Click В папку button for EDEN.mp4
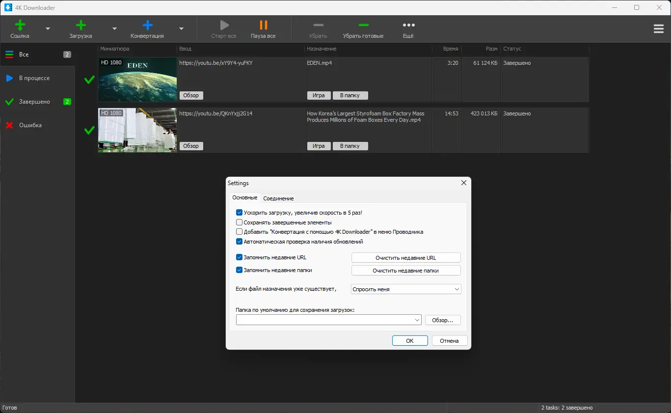The width and height of the screenshot is (671, 413). (350, 96)
